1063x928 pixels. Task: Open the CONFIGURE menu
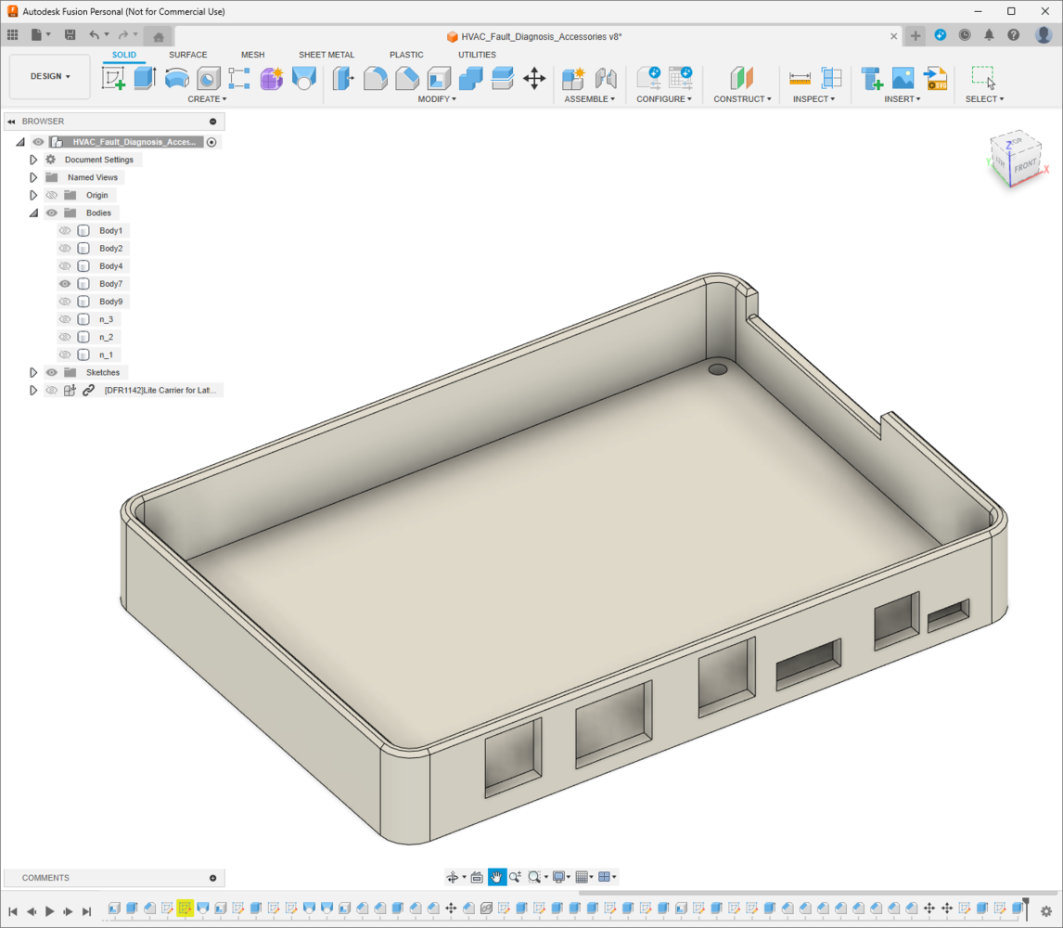click(x=664, y=99)
